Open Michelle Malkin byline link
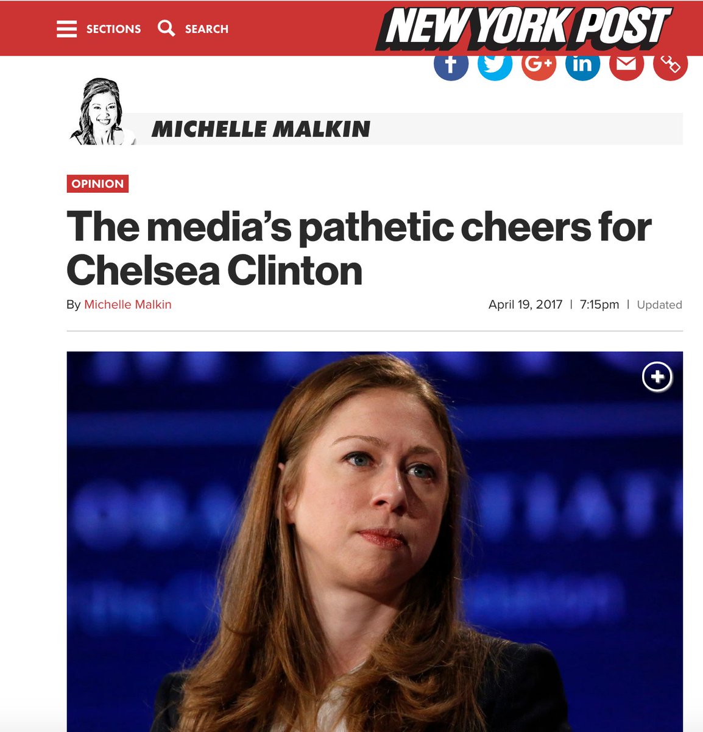Viewport: 703px width, 732px height. tap(128, 304)
